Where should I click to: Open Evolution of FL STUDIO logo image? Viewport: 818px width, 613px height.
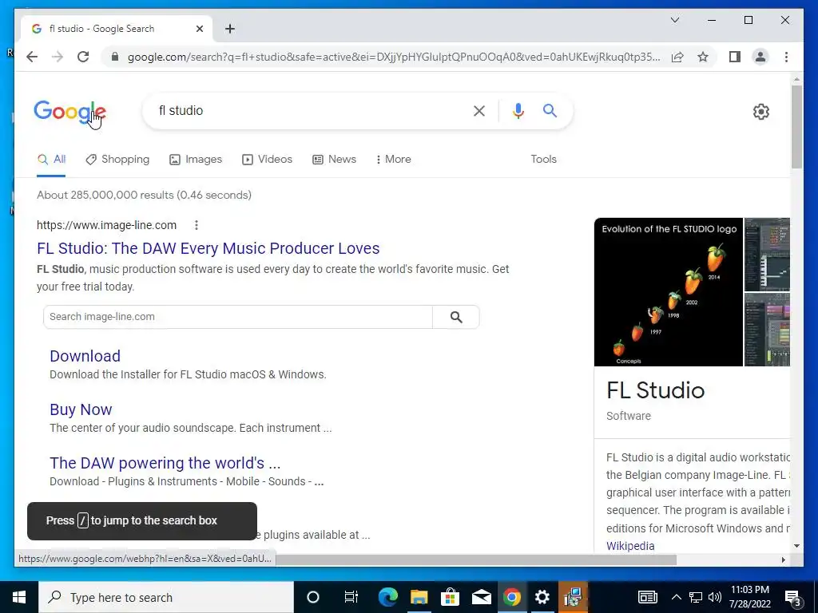coord(669,292)
